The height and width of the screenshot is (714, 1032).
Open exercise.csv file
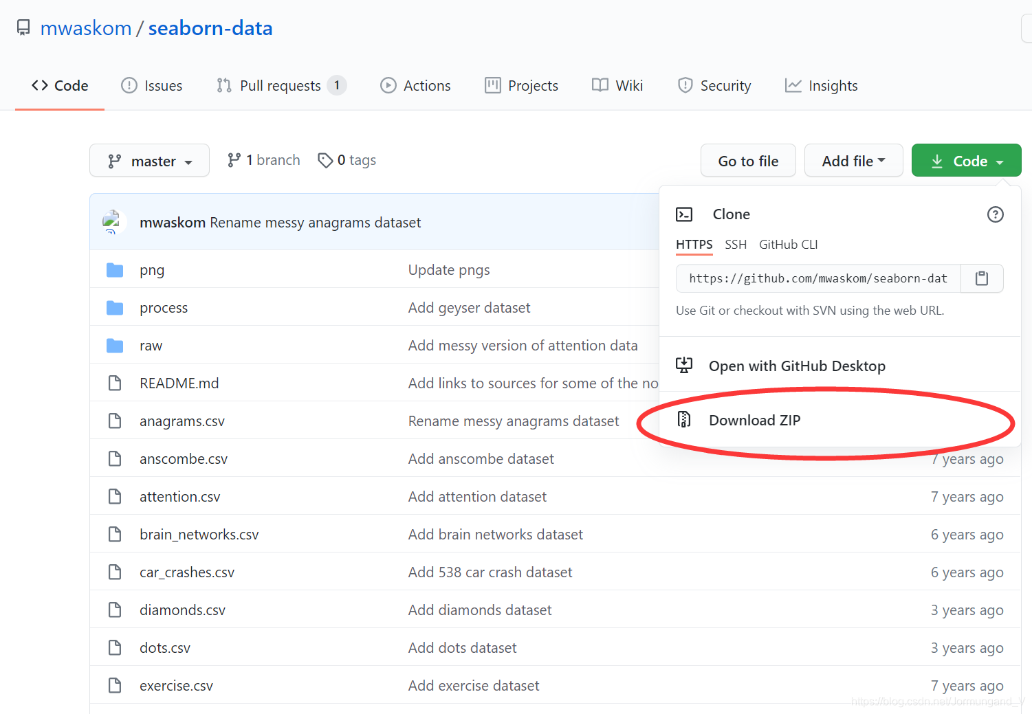177,686
